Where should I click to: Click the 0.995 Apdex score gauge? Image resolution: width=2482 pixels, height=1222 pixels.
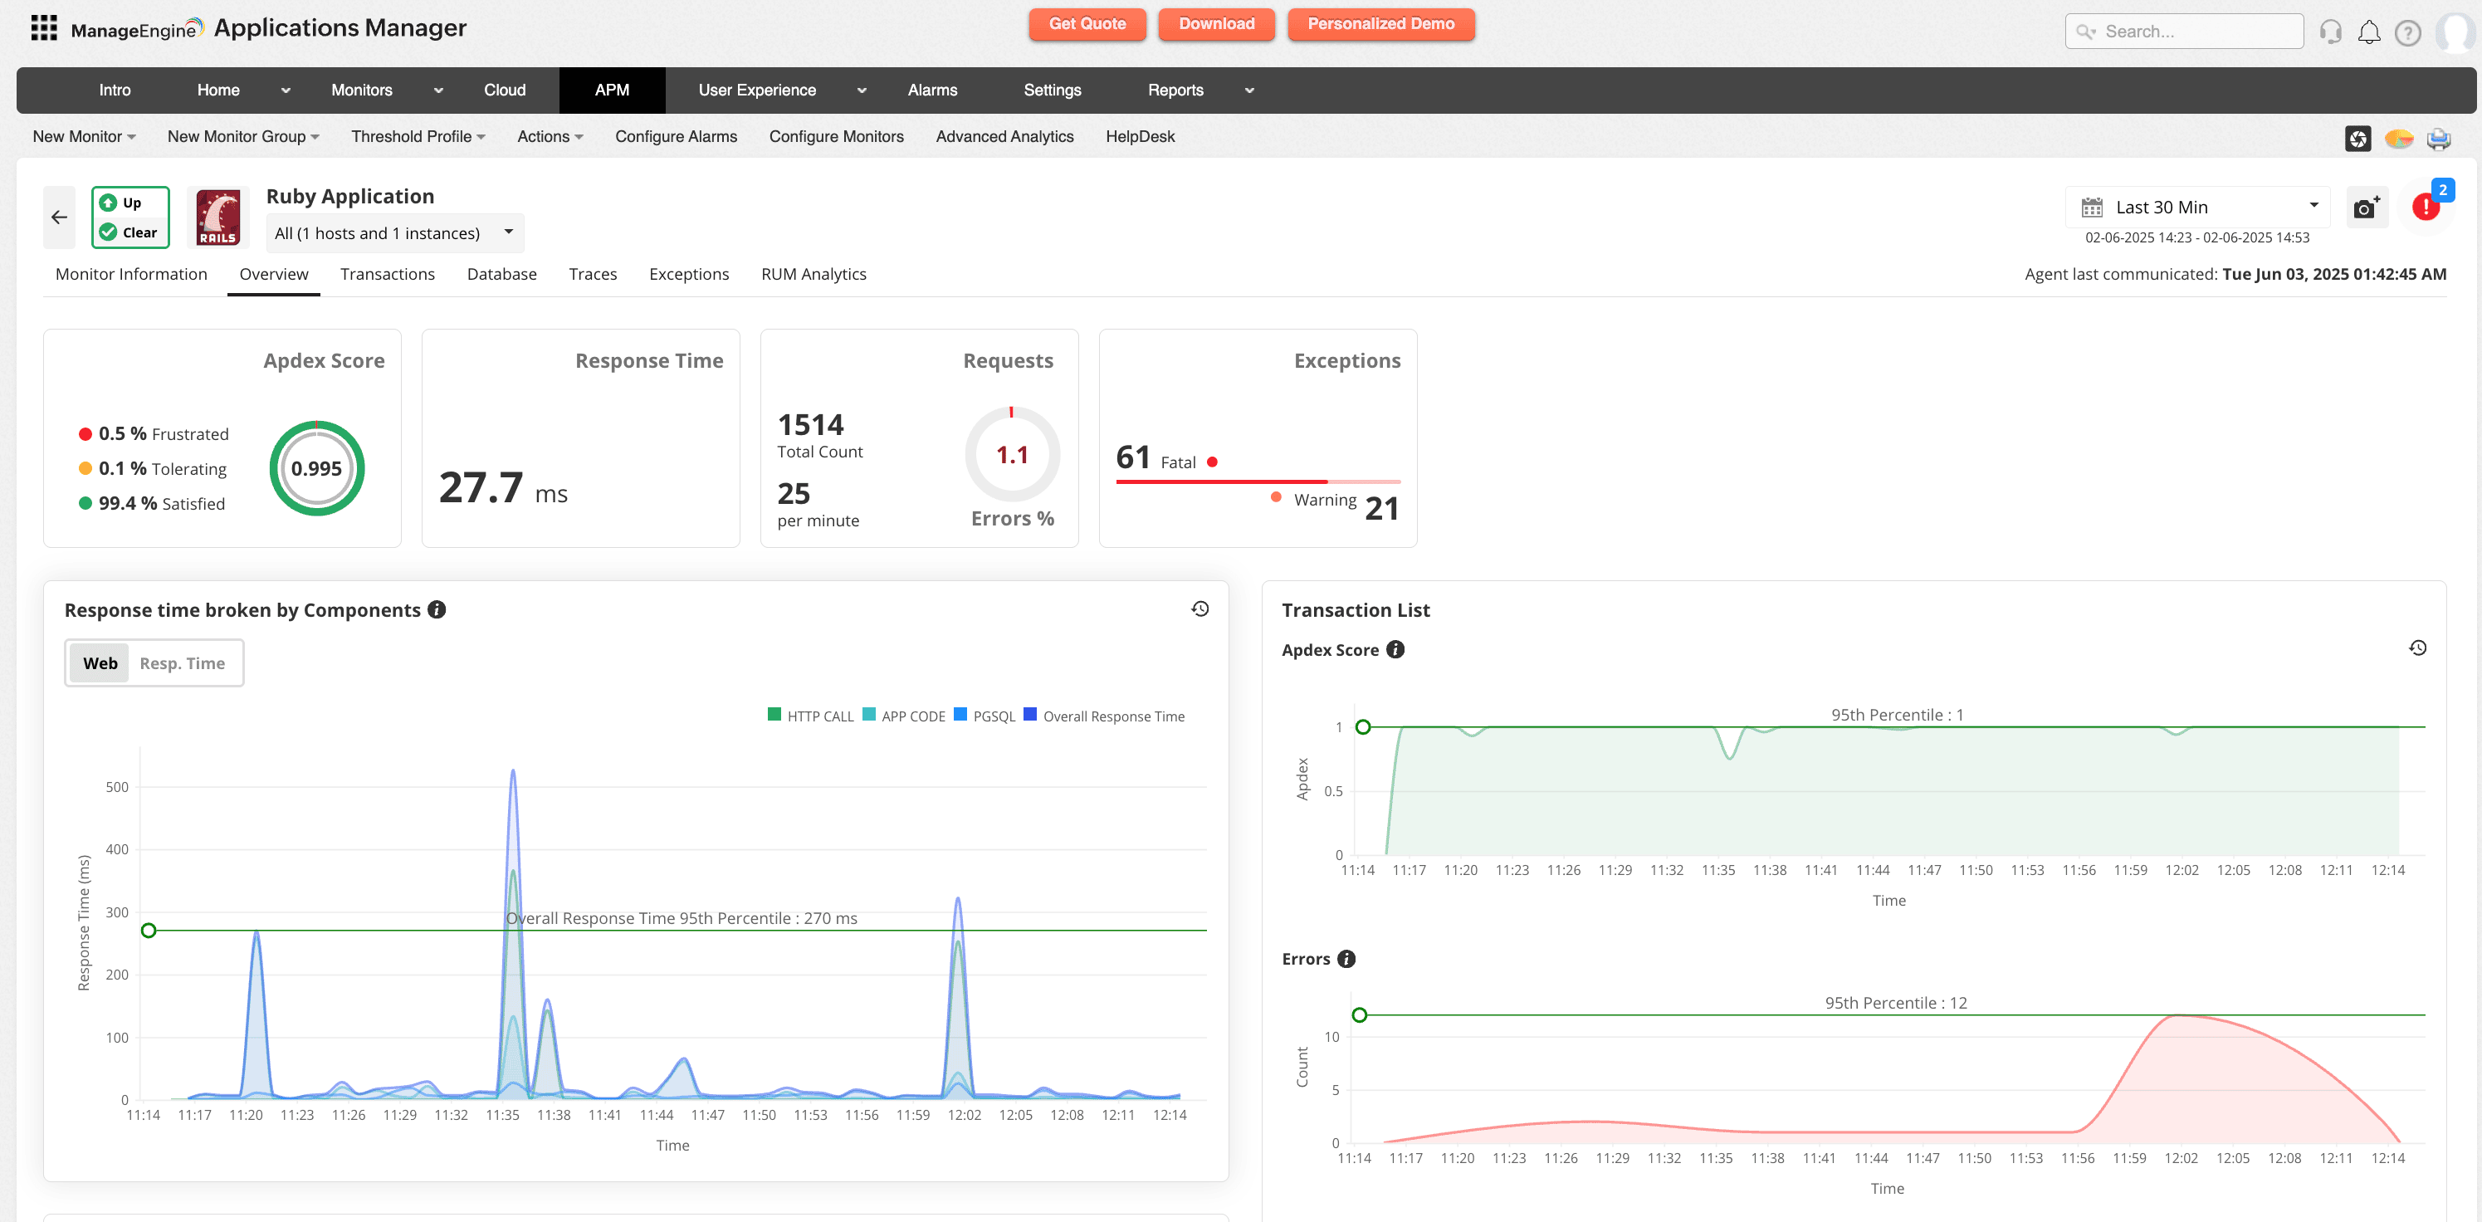click(x=316, y=468)
